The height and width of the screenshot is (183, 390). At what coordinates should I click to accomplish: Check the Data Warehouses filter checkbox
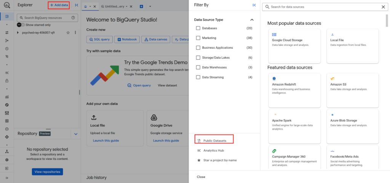point(198,67)
